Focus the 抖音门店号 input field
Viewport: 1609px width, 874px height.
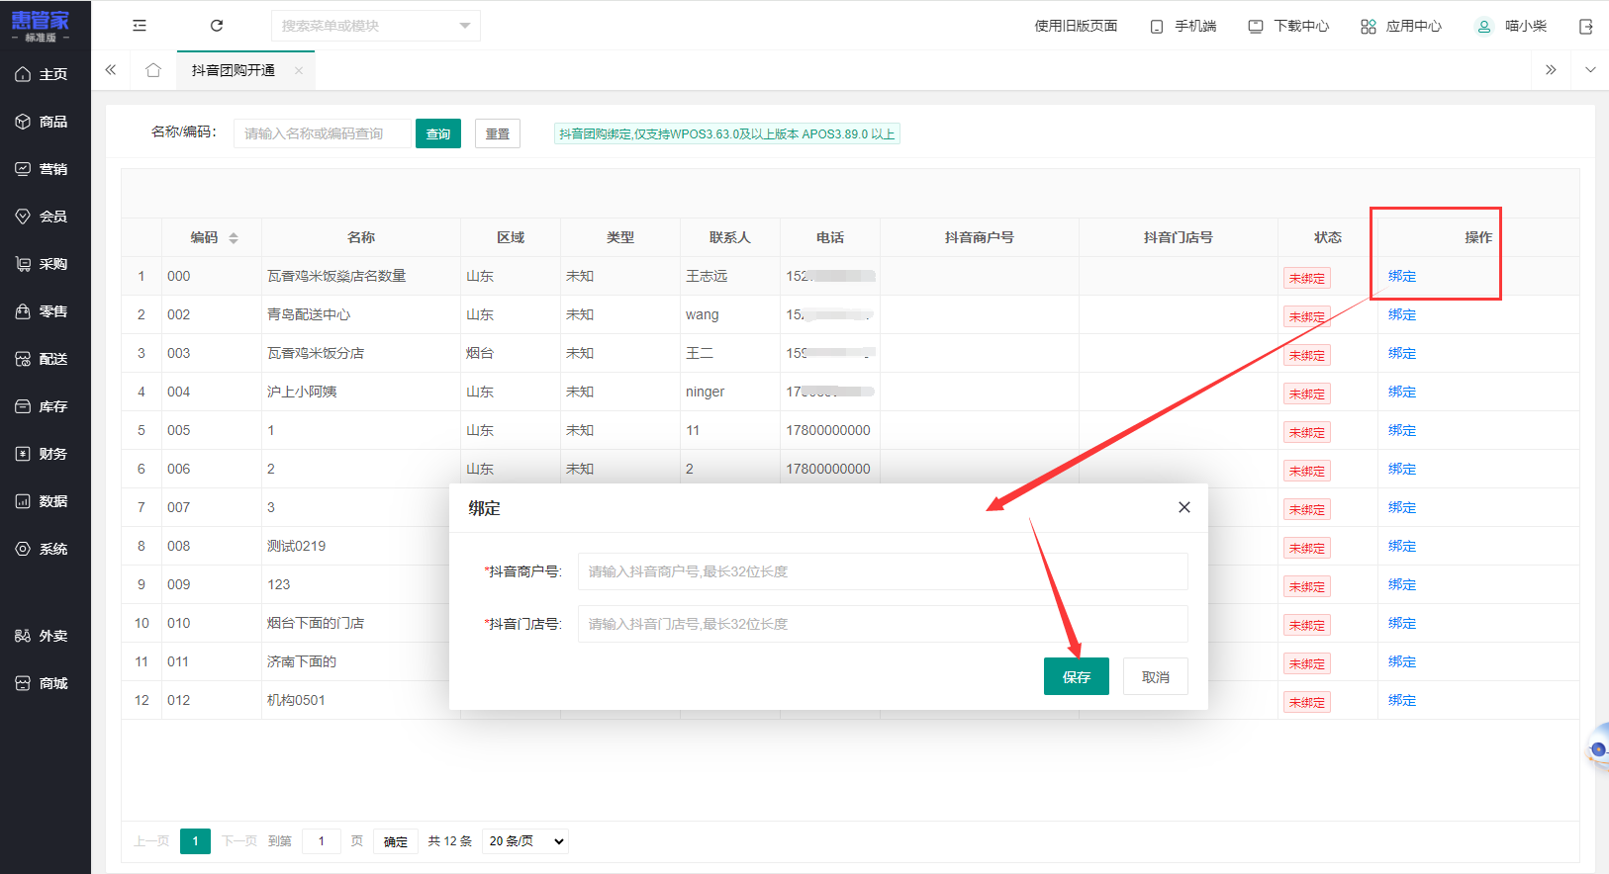883,624
